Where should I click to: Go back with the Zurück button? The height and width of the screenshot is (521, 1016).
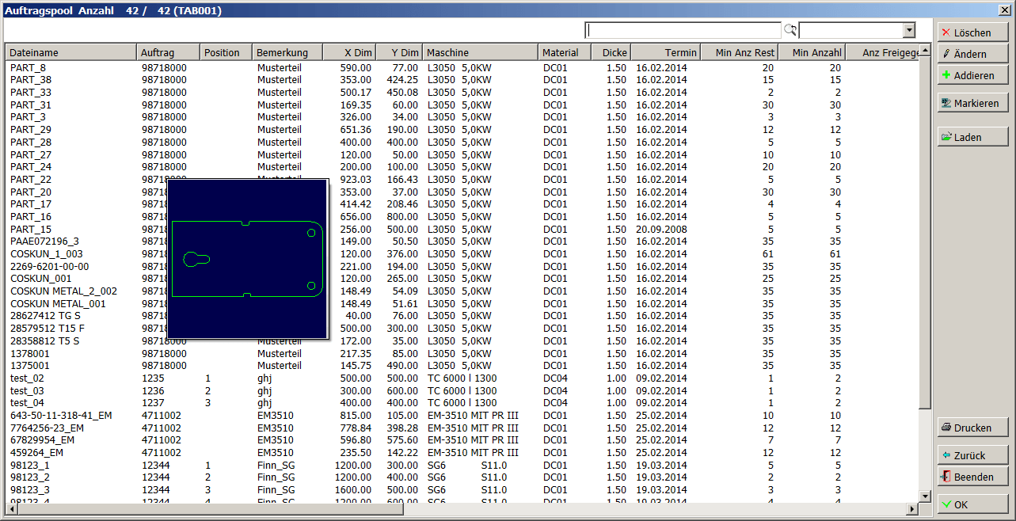[972, 455]
